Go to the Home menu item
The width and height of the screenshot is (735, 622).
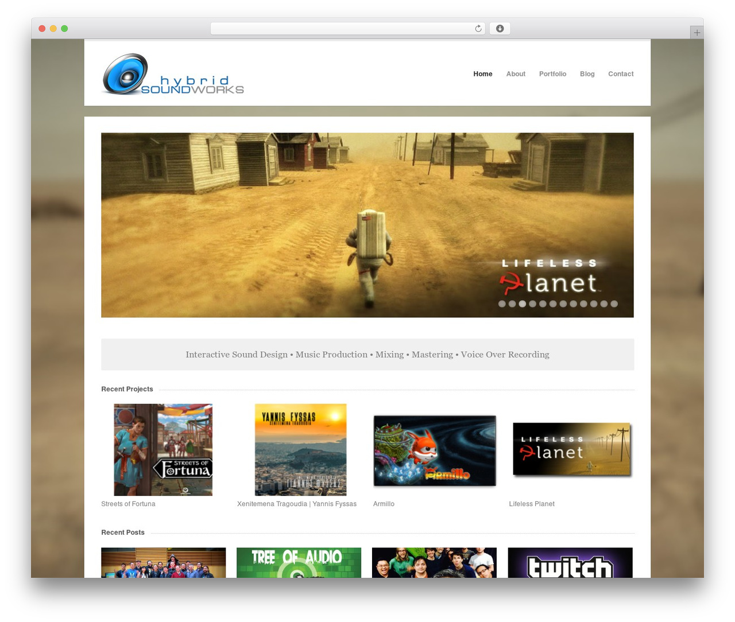click(483, 74)
